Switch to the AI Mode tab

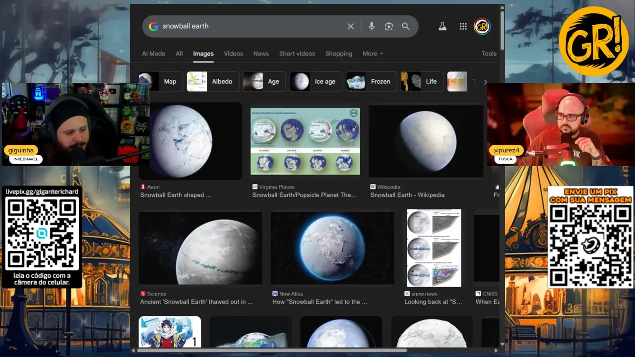pyautogui.click(x=153, y=54)
